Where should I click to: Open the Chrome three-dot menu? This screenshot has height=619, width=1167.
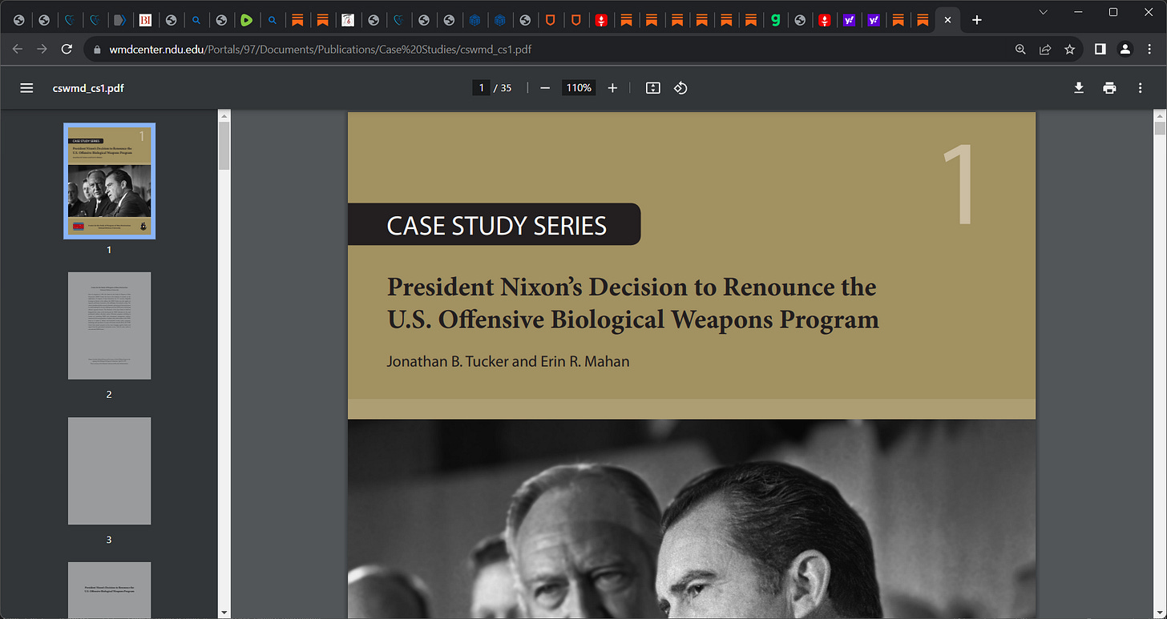click(1149, 49)
